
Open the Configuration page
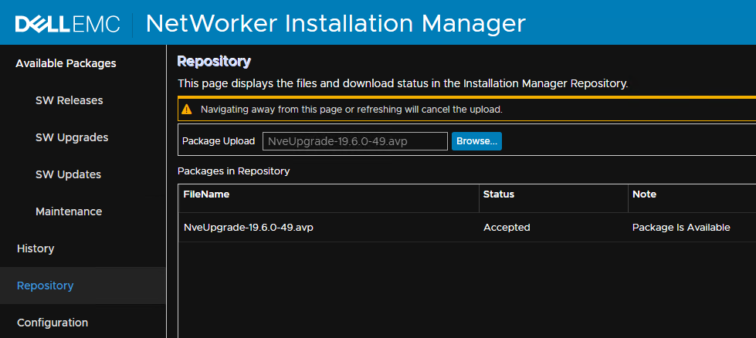(53, 323)
